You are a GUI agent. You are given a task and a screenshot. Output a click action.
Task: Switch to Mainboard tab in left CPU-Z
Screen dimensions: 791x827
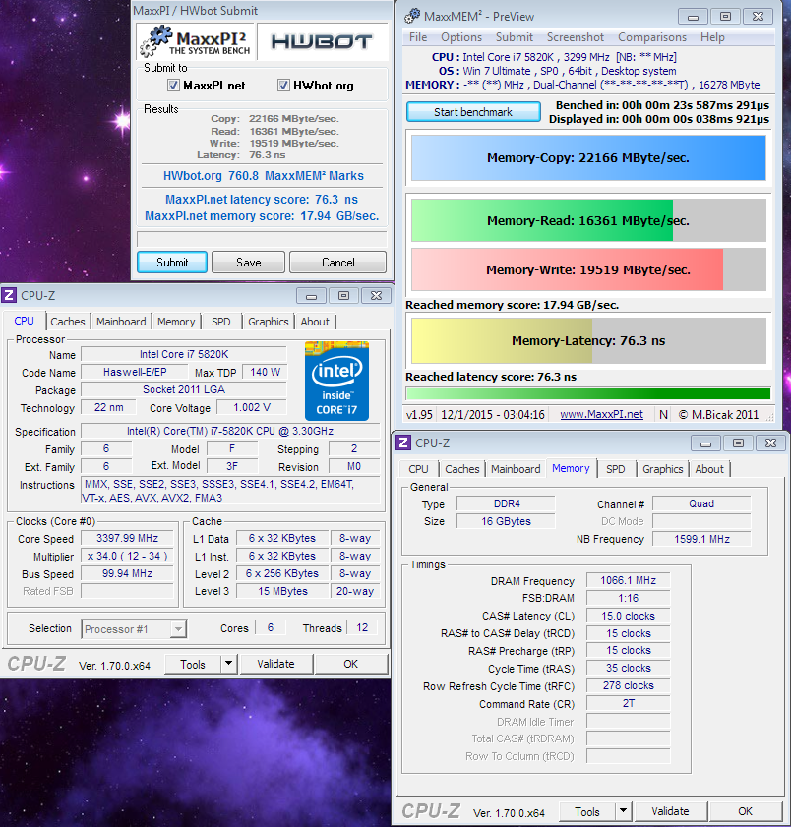[121, 322]
